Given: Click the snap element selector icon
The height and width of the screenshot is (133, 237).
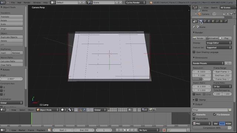Looking at the screenshot, I should 144,110.
